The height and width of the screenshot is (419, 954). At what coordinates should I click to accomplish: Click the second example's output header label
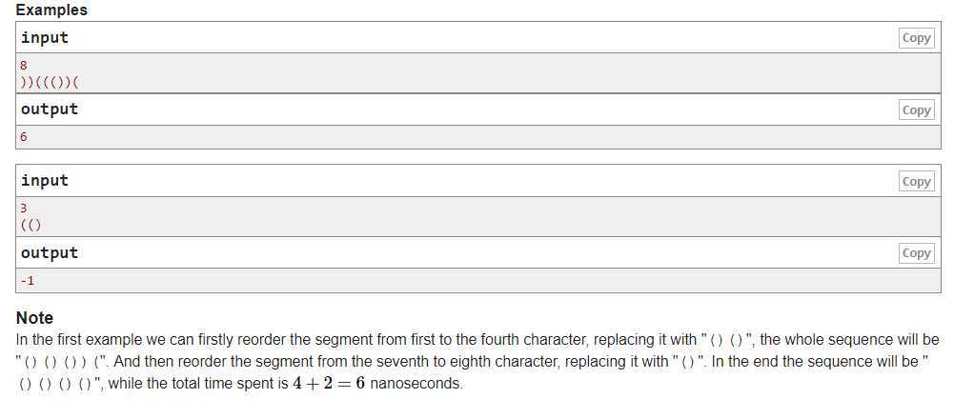pyautogui.click(x=50, y=252)
